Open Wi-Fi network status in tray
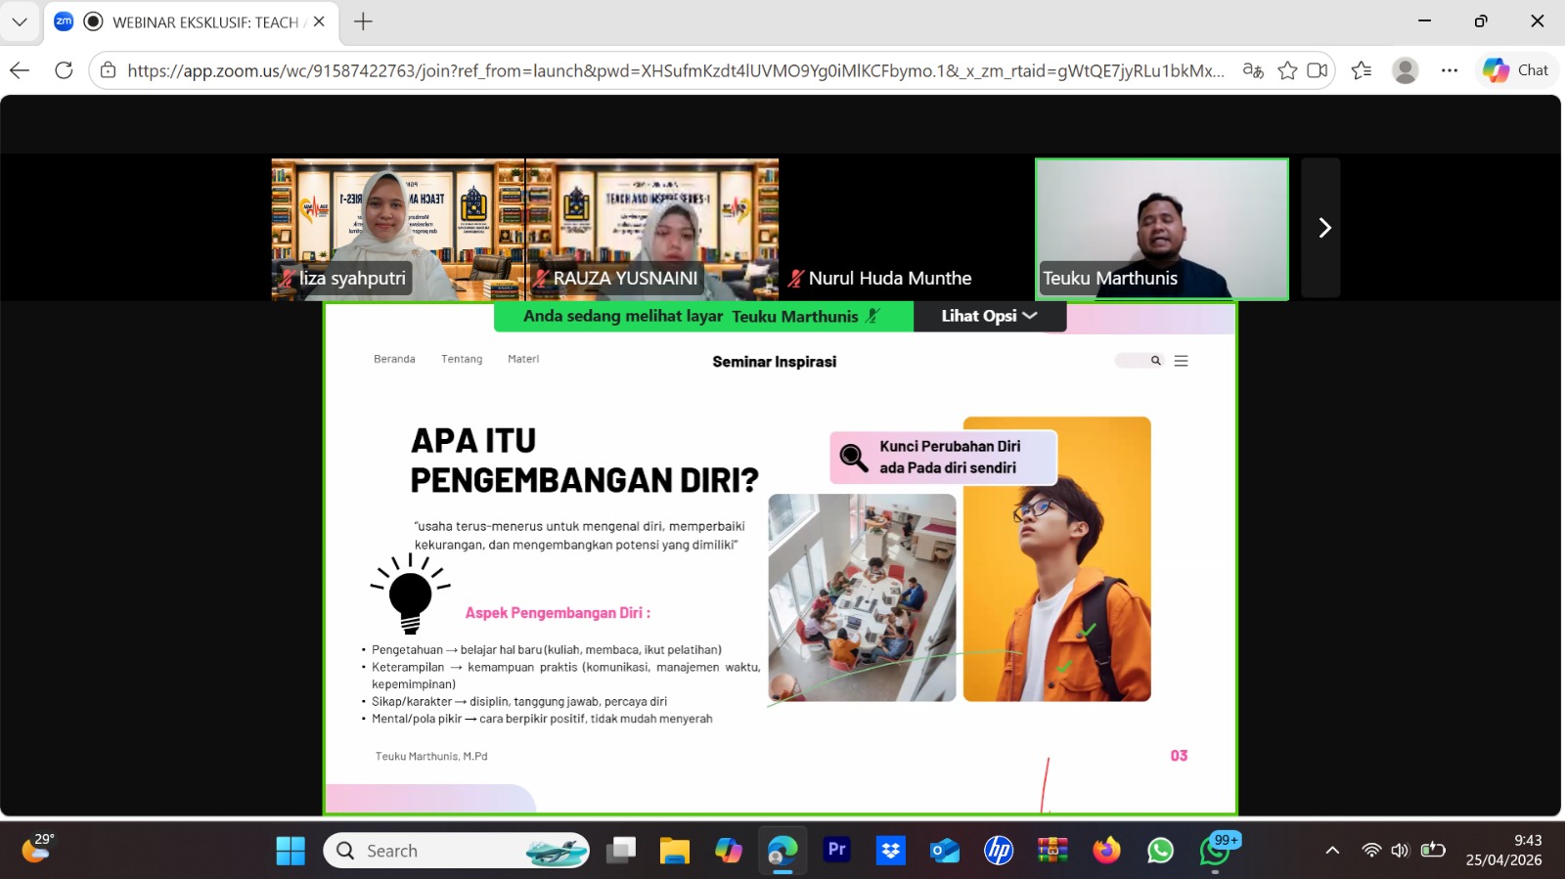1565x879 pixels. point(1371,851)
